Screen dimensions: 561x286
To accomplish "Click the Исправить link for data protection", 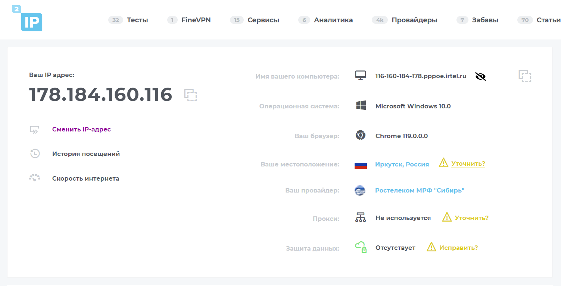I will point(459,248).
